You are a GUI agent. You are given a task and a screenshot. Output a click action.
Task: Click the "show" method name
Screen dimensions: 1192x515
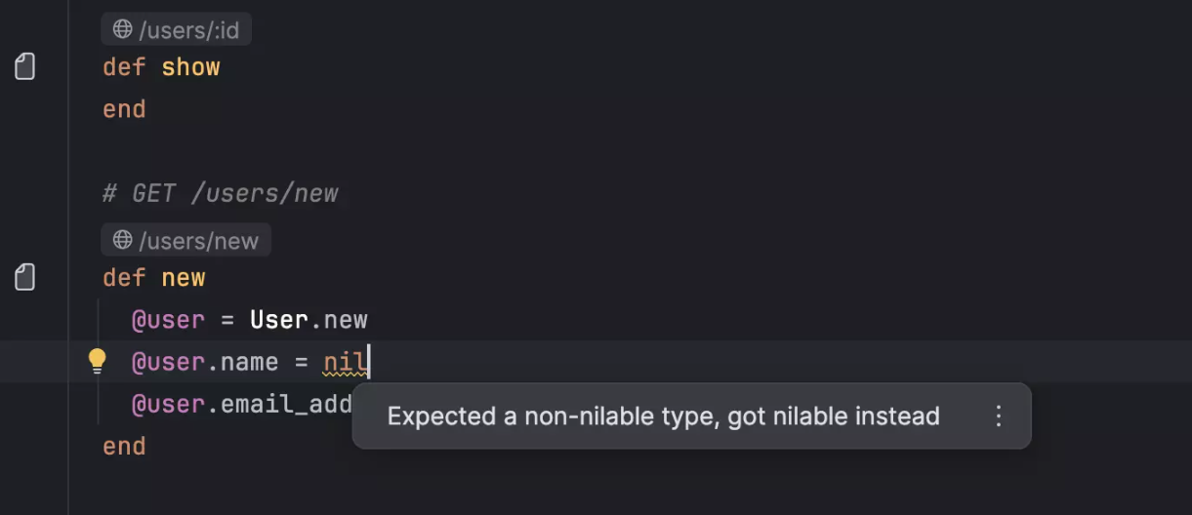point(190,67)
